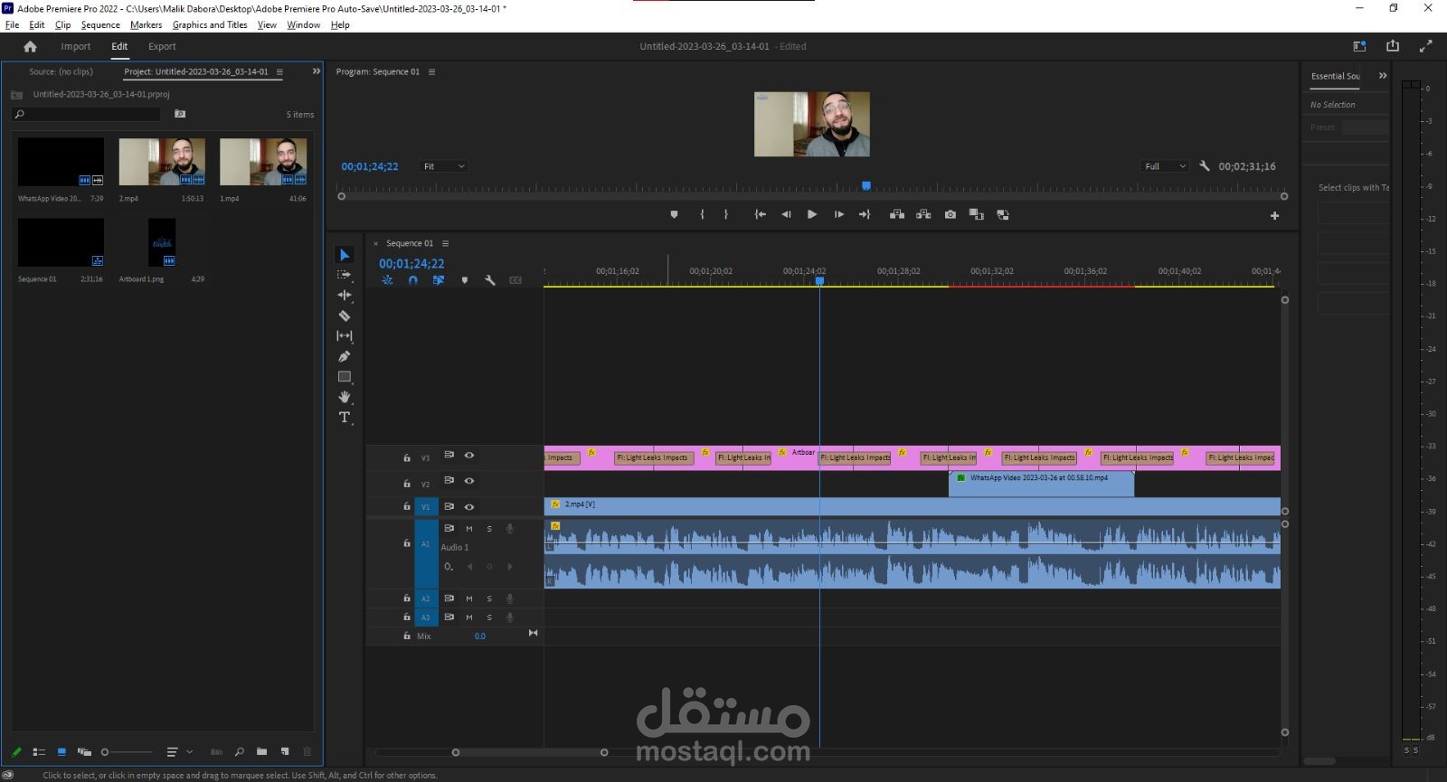The height and width of the screenshot is (782, 1447).
Task: Select the 2.mp4 thumbnail in Project panel
Action: tap(162, 162)
